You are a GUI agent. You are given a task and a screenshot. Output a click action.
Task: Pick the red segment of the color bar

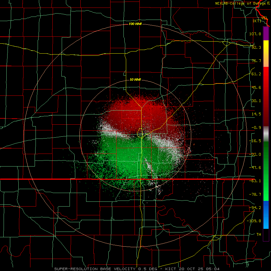click(x=266, y=96)
